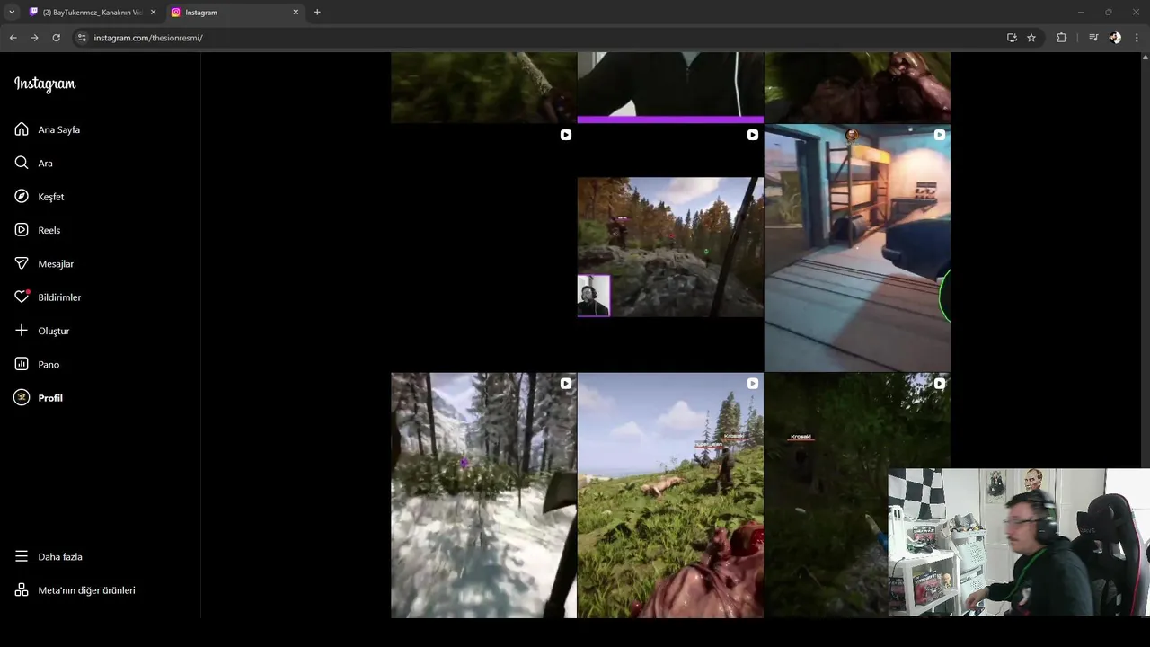Open the Keşfet compass icon
The image size is (1150, 647).
click(22, 196)
